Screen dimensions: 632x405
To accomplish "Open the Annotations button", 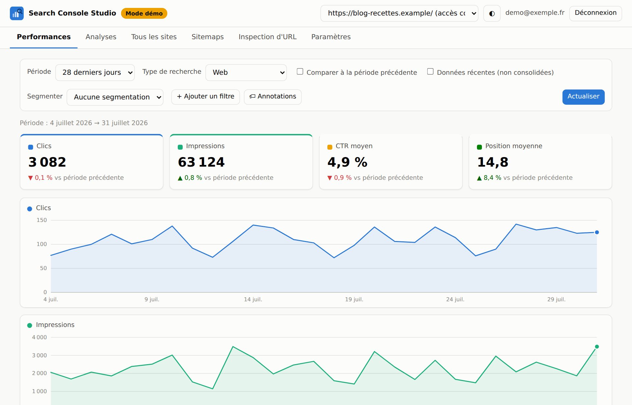I will click(x=273, y=97).
